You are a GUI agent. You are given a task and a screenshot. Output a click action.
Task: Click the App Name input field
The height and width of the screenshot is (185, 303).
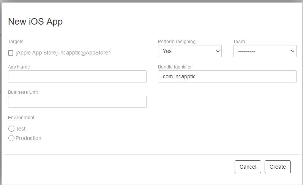pyautogui.click(x=77, y=76)
